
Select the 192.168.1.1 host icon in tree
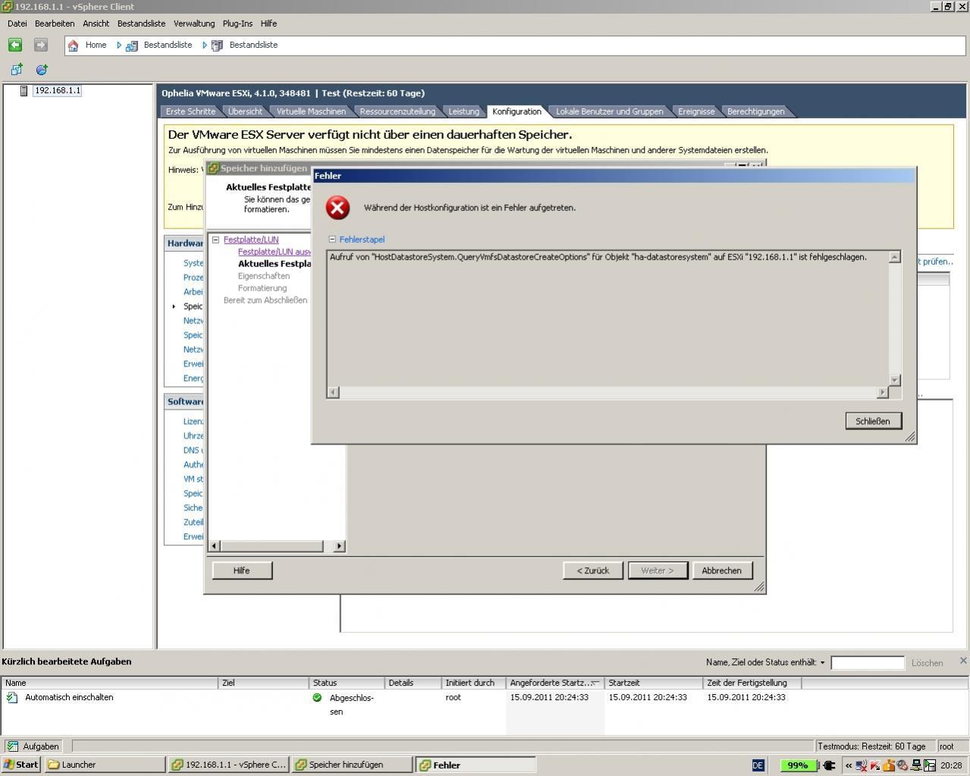click(x=24, y=91)
